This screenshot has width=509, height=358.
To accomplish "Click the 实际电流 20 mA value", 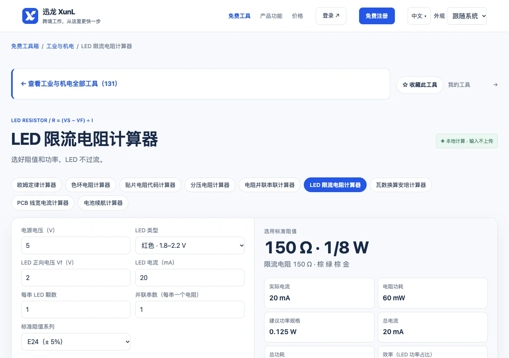I will click(280, 298).
